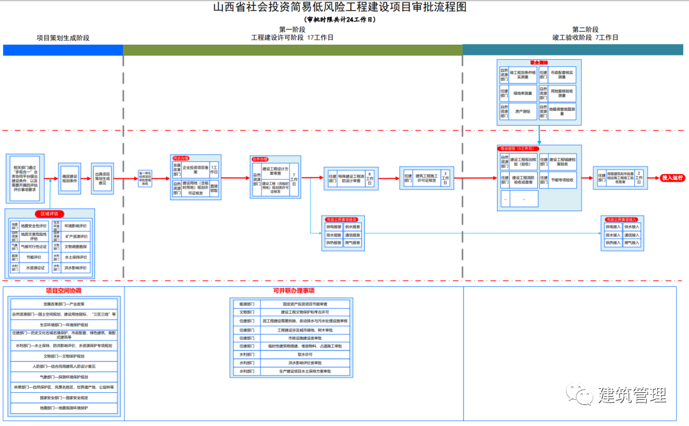Select the "地震部门—地震观测环境保护" row
Image resolution: width=689 pixels, height=426 pixels.
[64, 408]
